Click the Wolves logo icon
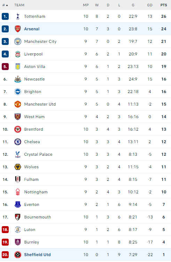 coord(18,167)
